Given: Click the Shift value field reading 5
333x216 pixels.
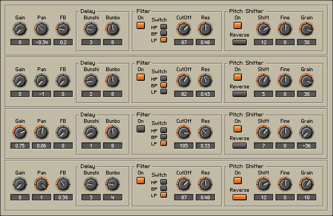Looking at the screenshot, I should click(x=263, y=94).
